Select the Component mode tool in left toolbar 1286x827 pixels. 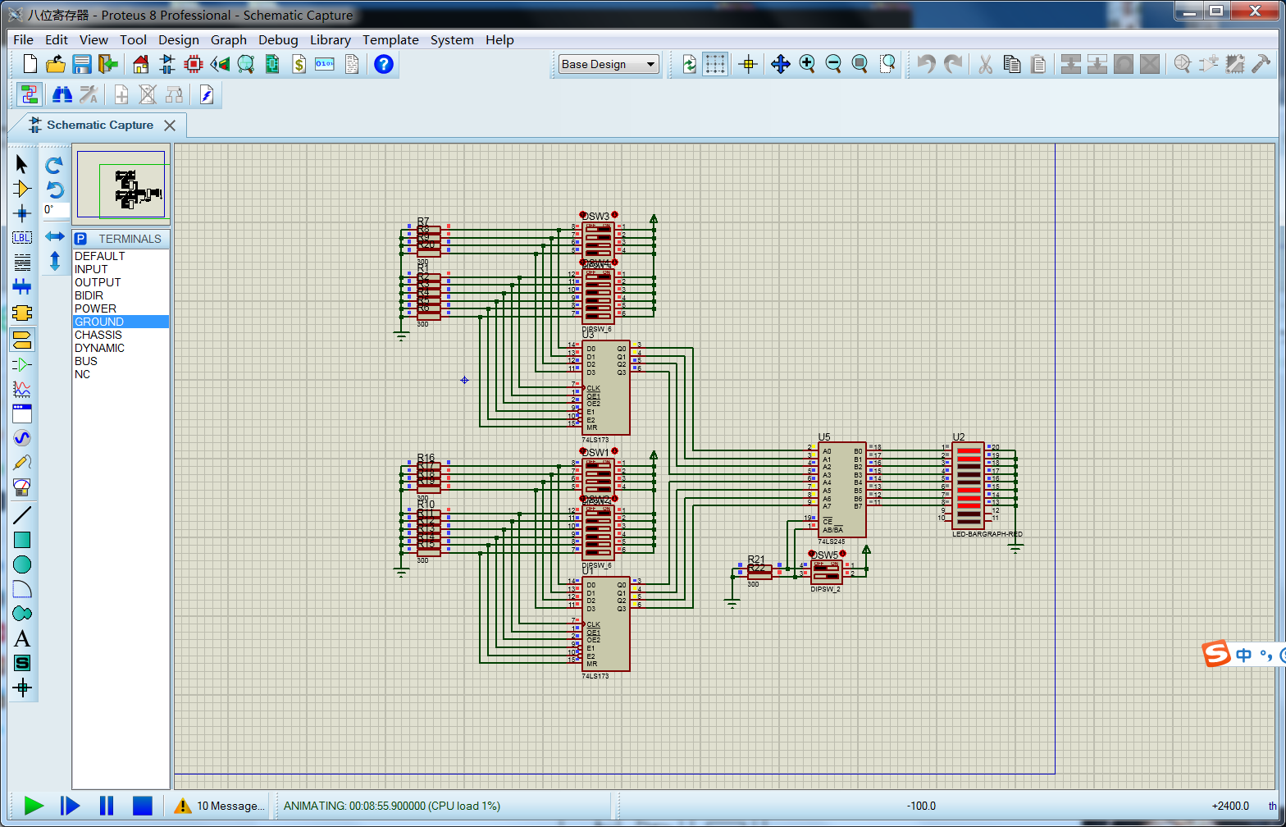click(22, 190)
